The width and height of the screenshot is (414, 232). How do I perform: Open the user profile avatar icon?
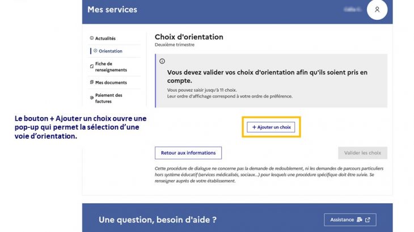(x=377, y=10)
